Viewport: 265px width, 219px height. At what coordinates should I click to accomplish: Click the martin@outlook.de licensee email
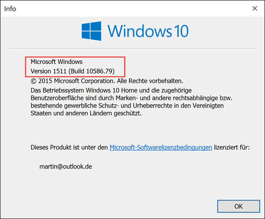[x=65, y=166]
